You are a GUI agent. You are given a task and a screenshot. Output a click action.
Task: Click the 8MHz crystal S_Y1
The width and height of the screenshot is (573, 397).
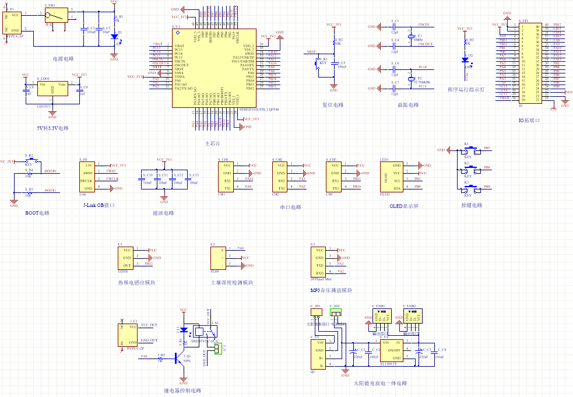click(x=412, y=36)
